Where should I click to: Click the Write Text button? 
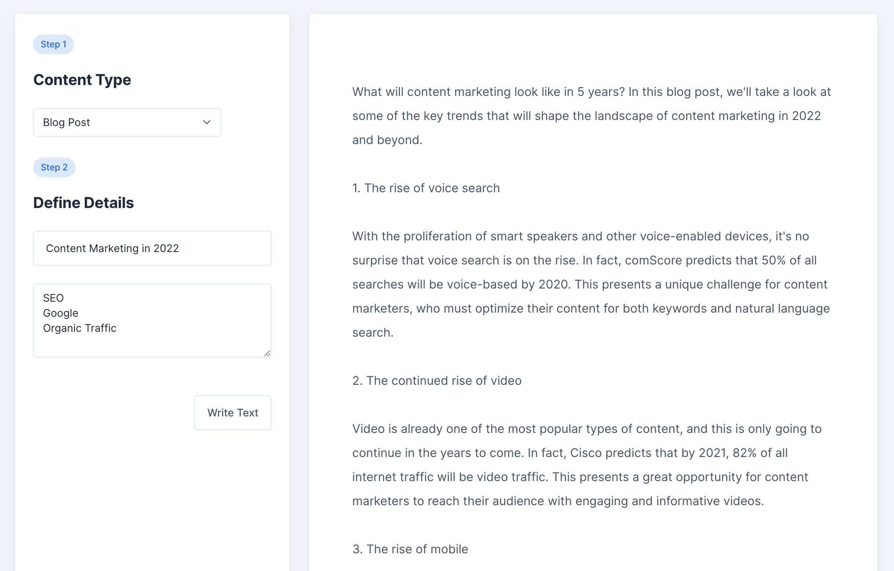(x=233, y=413)
